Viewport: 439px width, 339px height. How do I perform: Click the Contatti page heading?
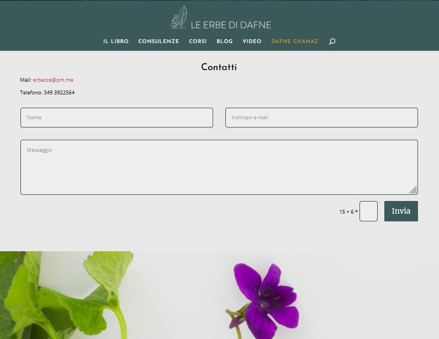pyautogui.click(x=219, y=67)
